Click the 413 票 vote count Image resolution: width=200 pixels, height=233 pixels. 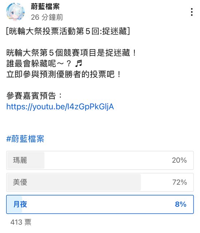point(21,222)
